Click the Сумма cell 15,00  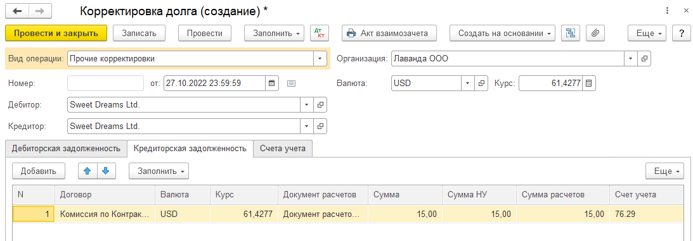pyautogui.click(x=405, y=214)
